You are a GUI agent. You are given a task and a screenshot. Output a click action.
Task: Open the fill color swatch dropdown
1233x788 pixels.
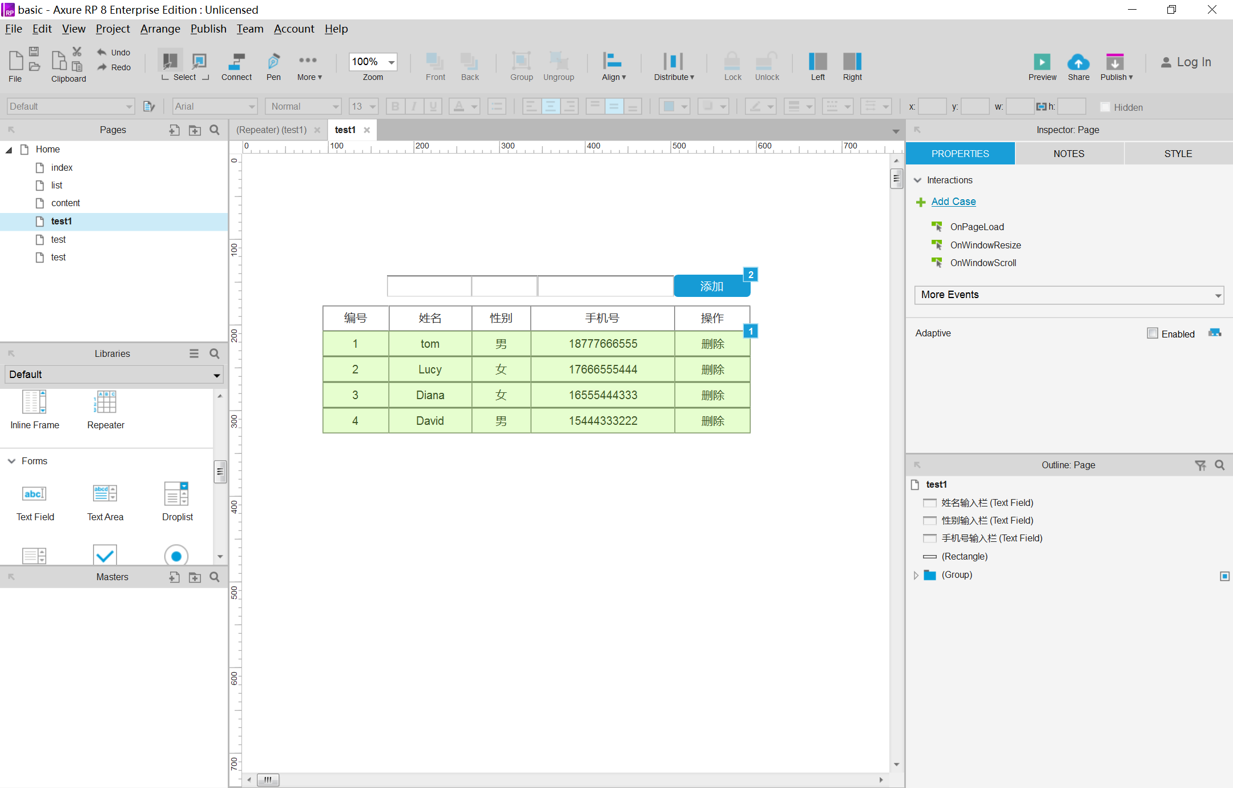(x=684, y=106)
